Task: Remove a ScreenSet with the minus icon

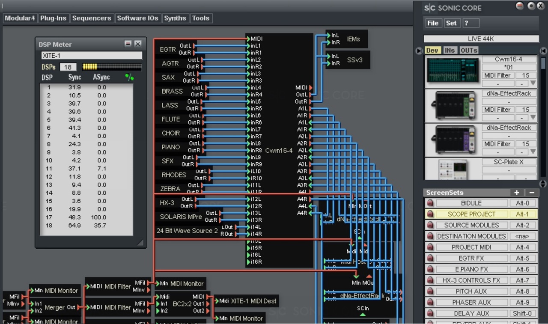Action: tap(532, 193)
